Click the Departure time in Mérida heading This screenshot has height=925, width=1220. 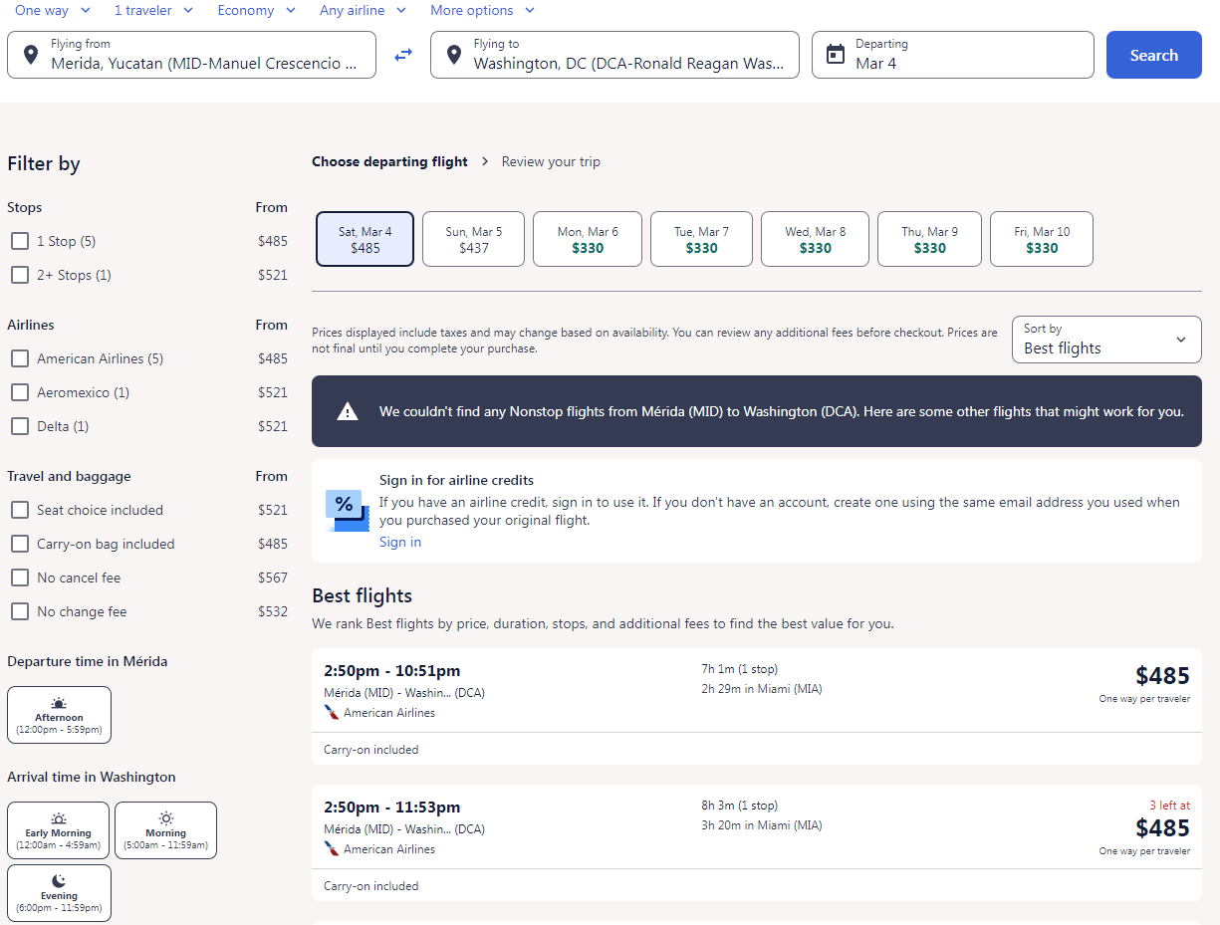88,661
